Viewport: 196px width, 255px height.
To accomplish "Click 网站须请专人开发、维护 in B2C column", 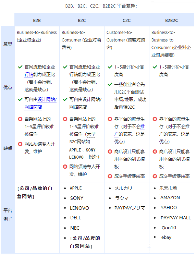I will point(85,170).
